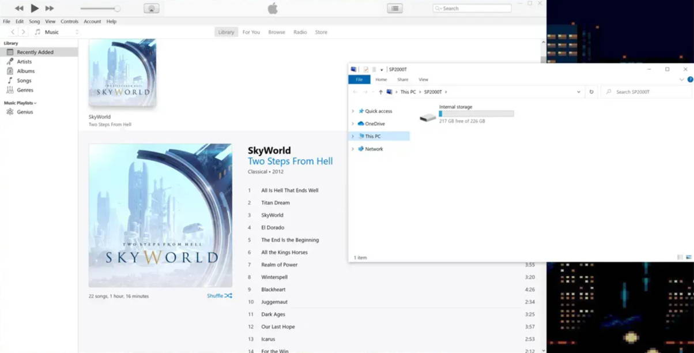694x353 pixels.
Task: Open the Help menu in iTunes
Action: [111, 21]
